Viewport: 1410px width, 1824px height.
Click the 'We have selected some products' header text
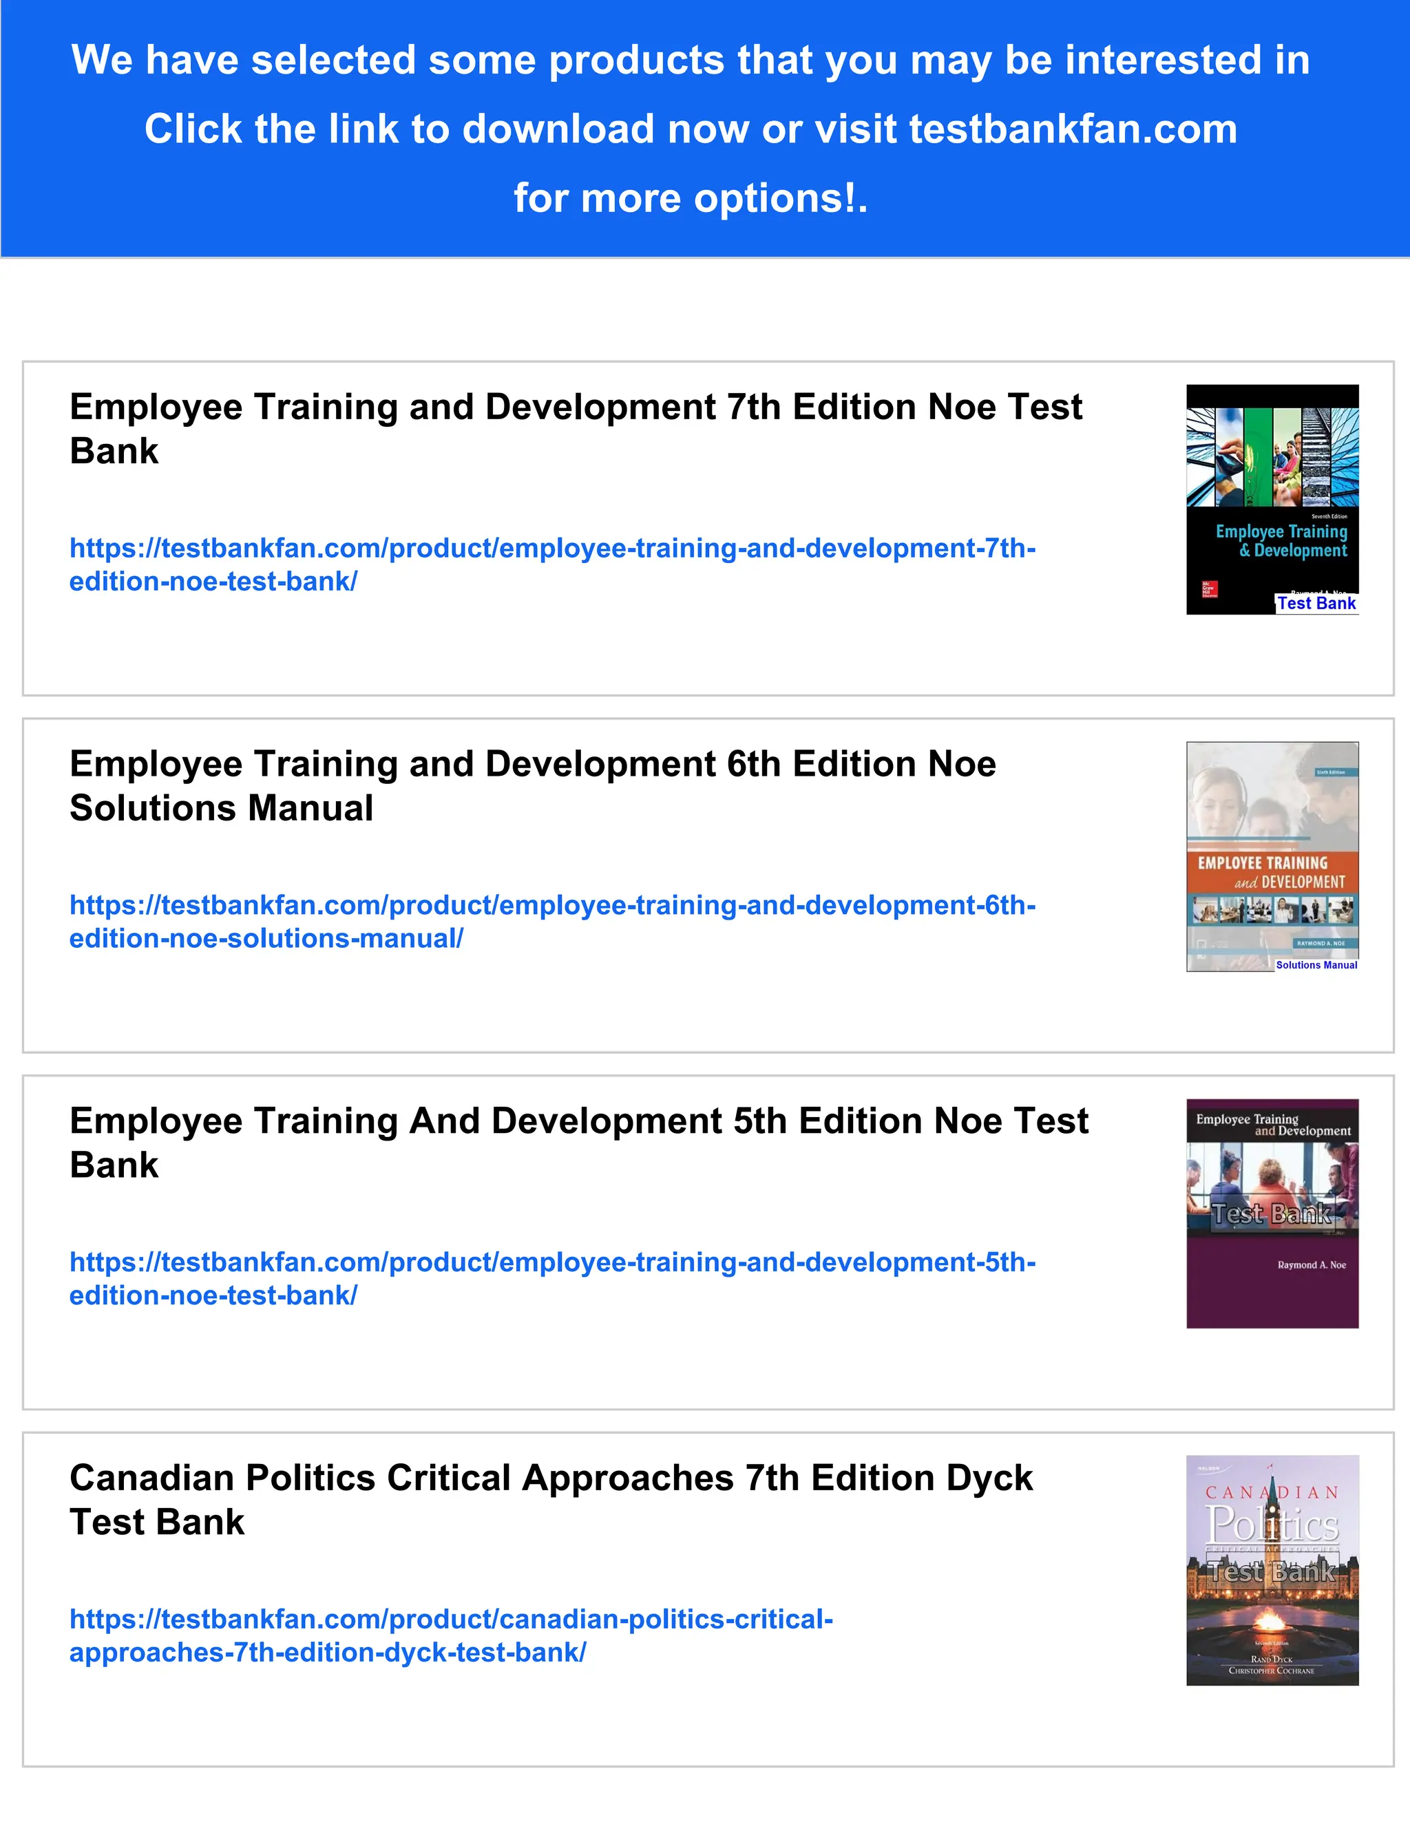[690, 60]
